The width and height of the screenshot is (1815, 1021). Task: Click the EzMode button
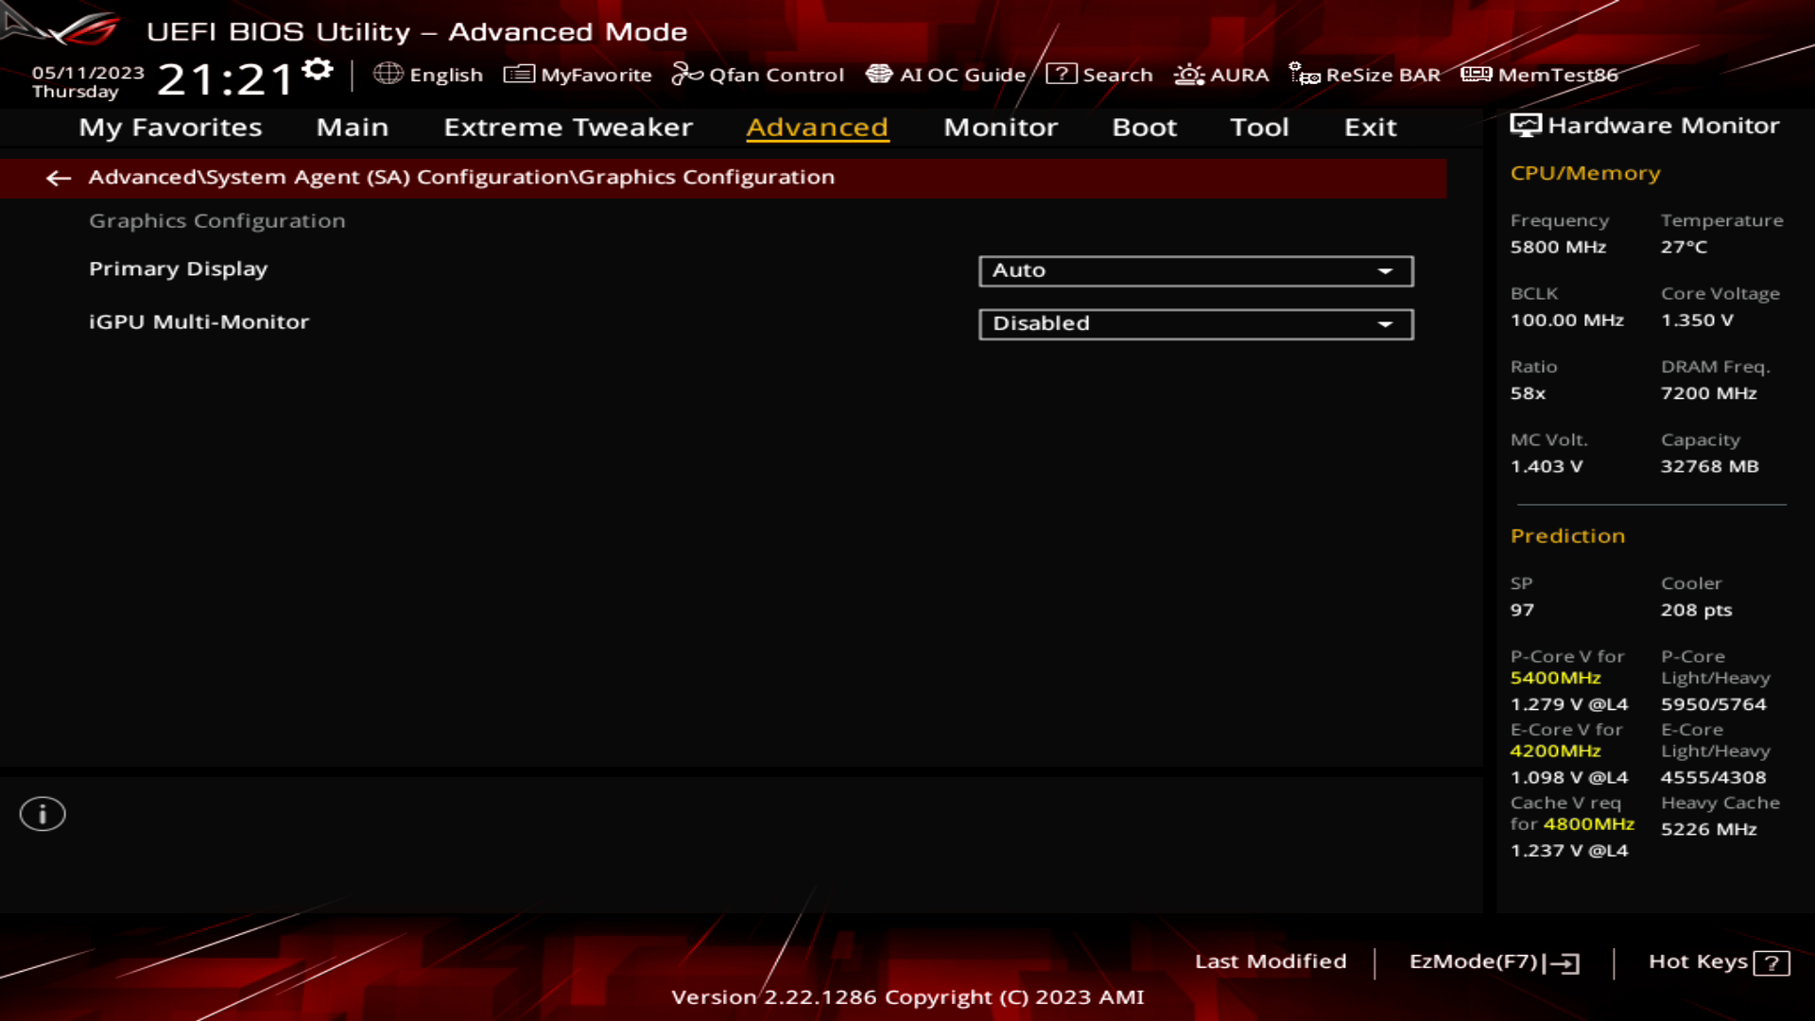[1494, 961]
